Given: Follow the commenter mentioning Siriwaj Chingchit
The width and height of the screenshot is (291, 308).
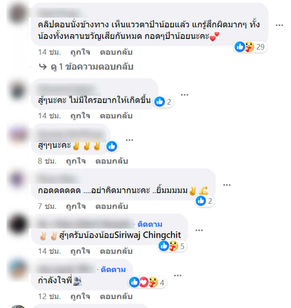Looking at the screenshot, I should (150, 224).
